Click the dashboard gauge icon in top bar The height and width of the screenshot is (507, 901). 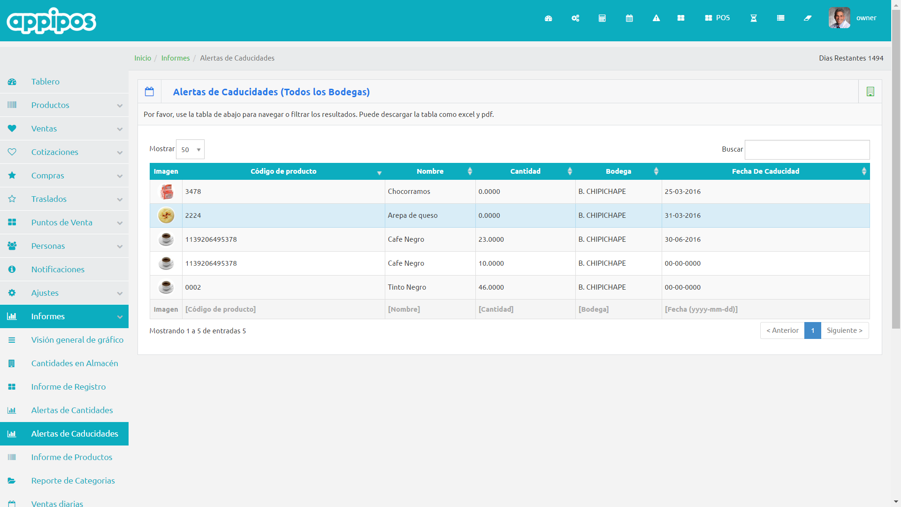(x=548, y=18)
